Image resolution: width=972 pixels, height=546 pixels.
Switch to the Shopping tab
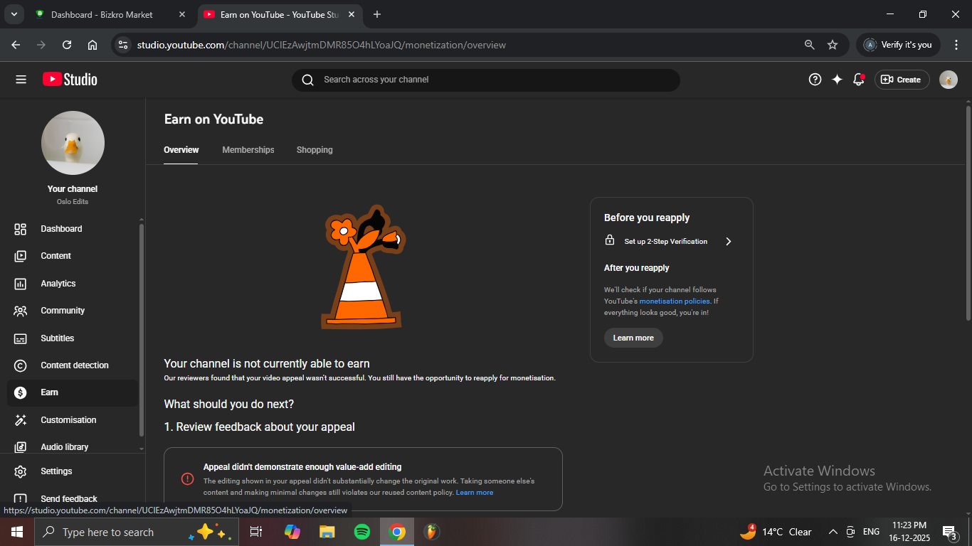click(x=315, y=150)
